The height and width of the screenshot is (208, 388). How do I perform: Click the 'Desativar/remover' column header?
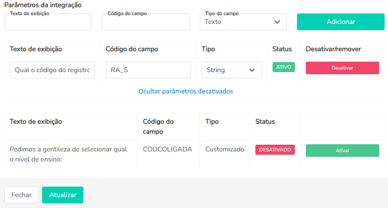click(x=333, y=49)
